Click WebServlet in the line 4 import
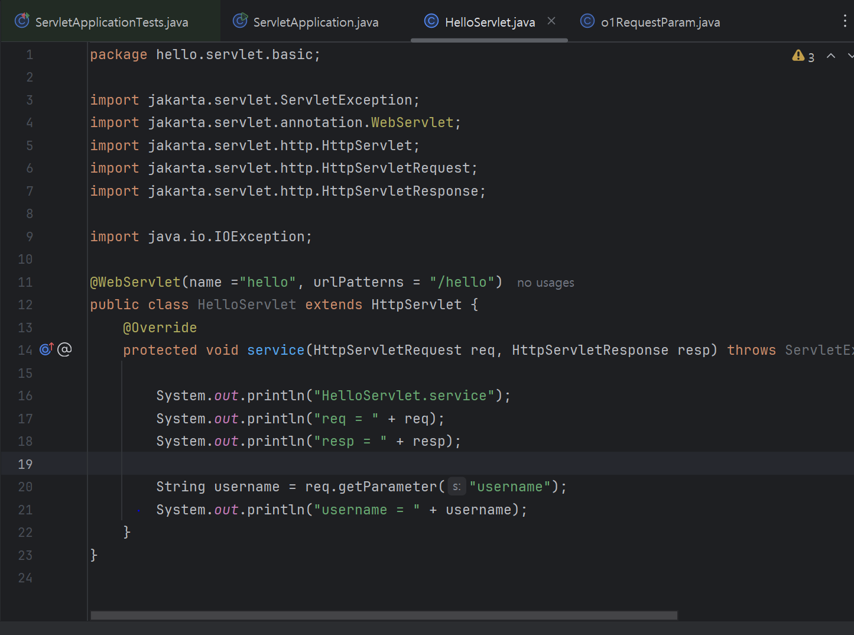Image resolution: width=854 pixels, height=635 pixels. [x=412, y=122]
